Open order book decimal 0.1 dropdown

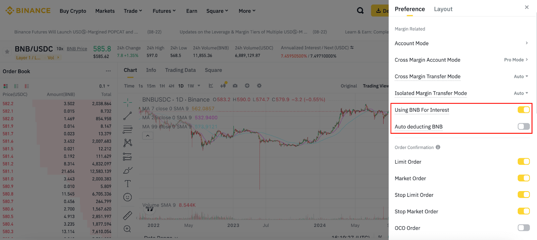[x=104, y=86]
